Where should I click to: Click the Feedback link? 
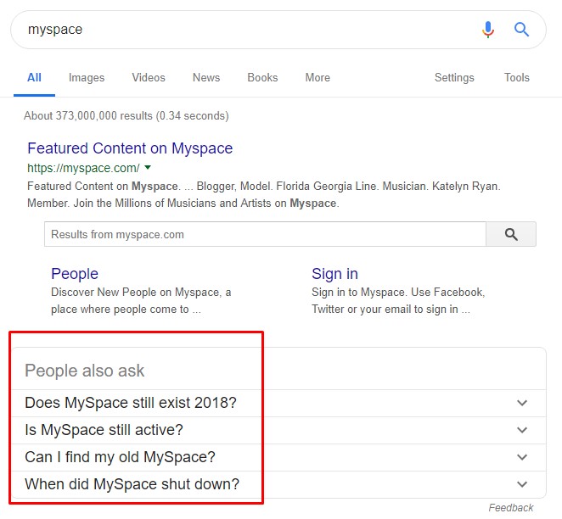(511, 508)
